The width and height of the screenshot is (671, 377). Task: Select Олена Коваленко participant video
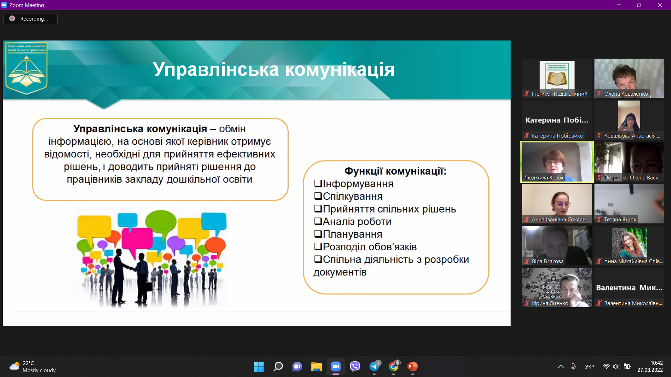629,78
